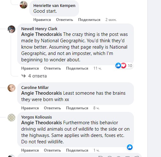Open the Yorgos Koliousis name link
Viewport: 161px width, 157px height.
pyautogui.click(x=36, y=117)
